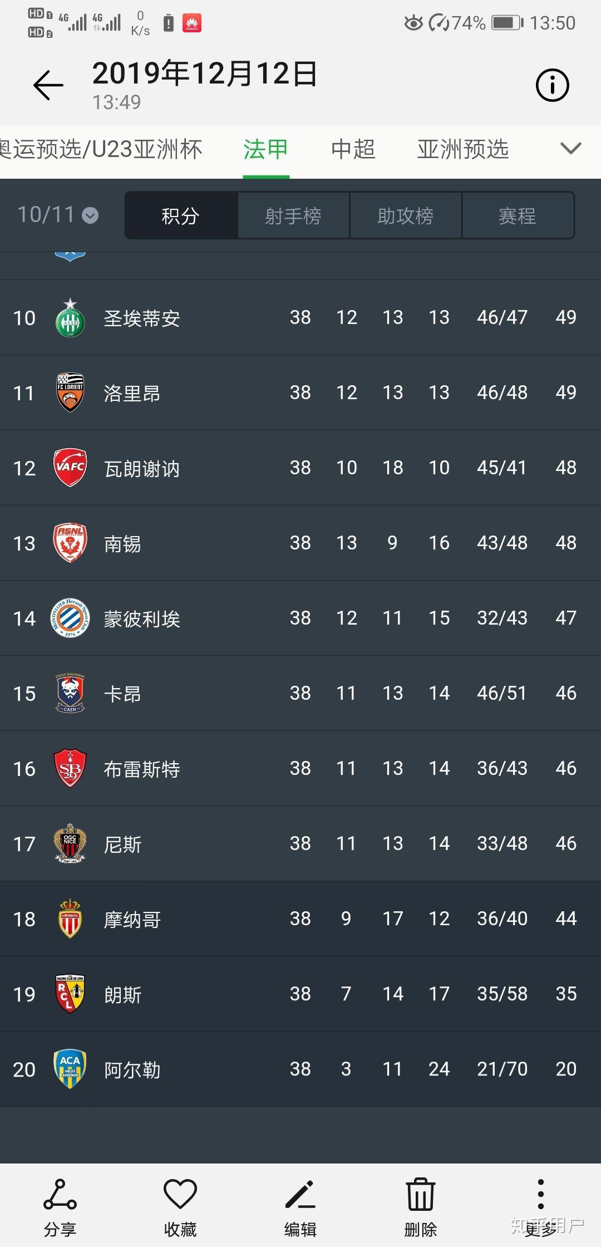Tap the Saint-Étienne club crest
Image resolution: width=601 pixels, height=1247 pixels.
[70, 318]
